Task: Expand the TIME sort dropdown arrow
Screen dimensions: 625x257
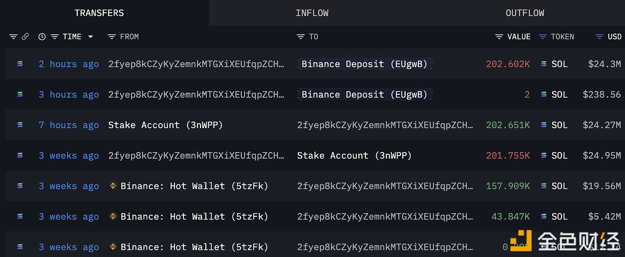Action: tap(90, 37)
